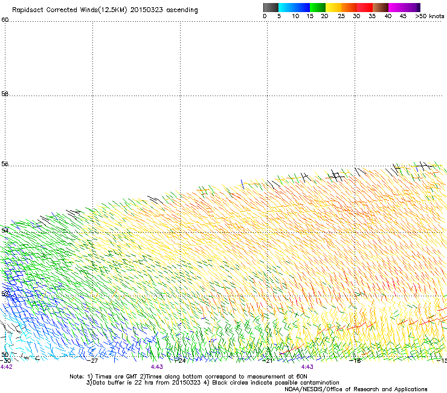
Task: Select the blue 10-15 knots legend segment
Action: 302,7
